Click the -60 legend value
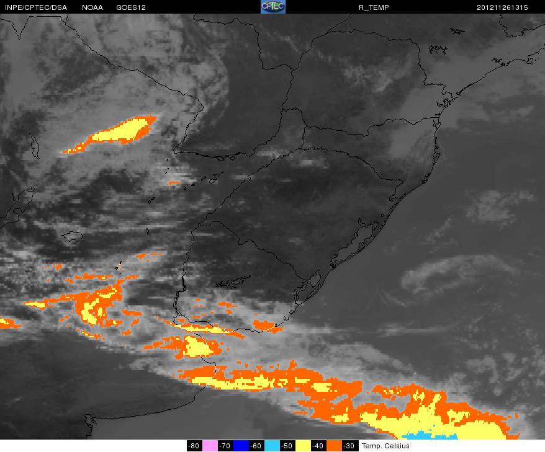545x452 pixels. [256, 446]
